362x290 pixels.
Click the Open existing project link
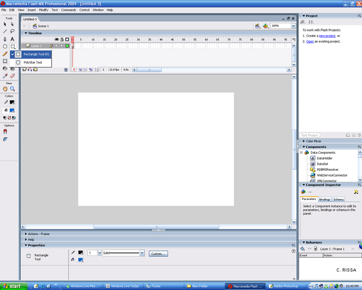click(x=310, y=42)
